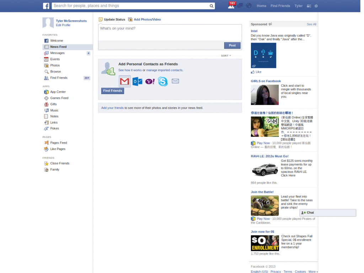364x273 pixels.
Task: Open Tyler profile in top bar
Action: coord(298,6)
